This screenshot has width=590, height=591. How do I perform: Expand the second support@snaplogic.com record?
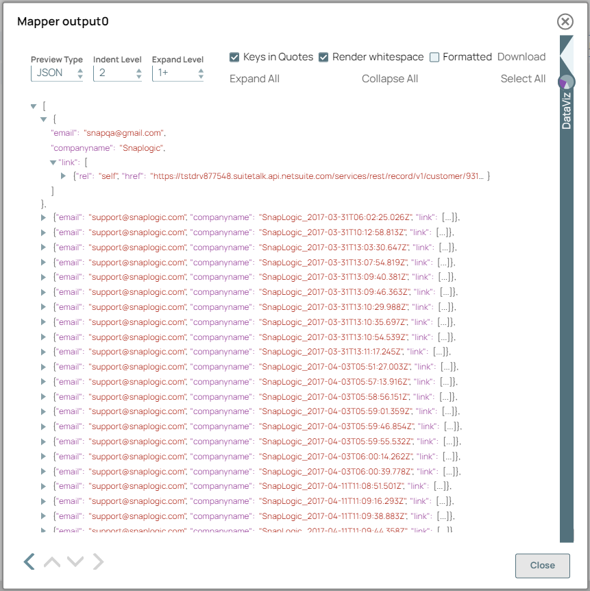click(x=43, y=232)
